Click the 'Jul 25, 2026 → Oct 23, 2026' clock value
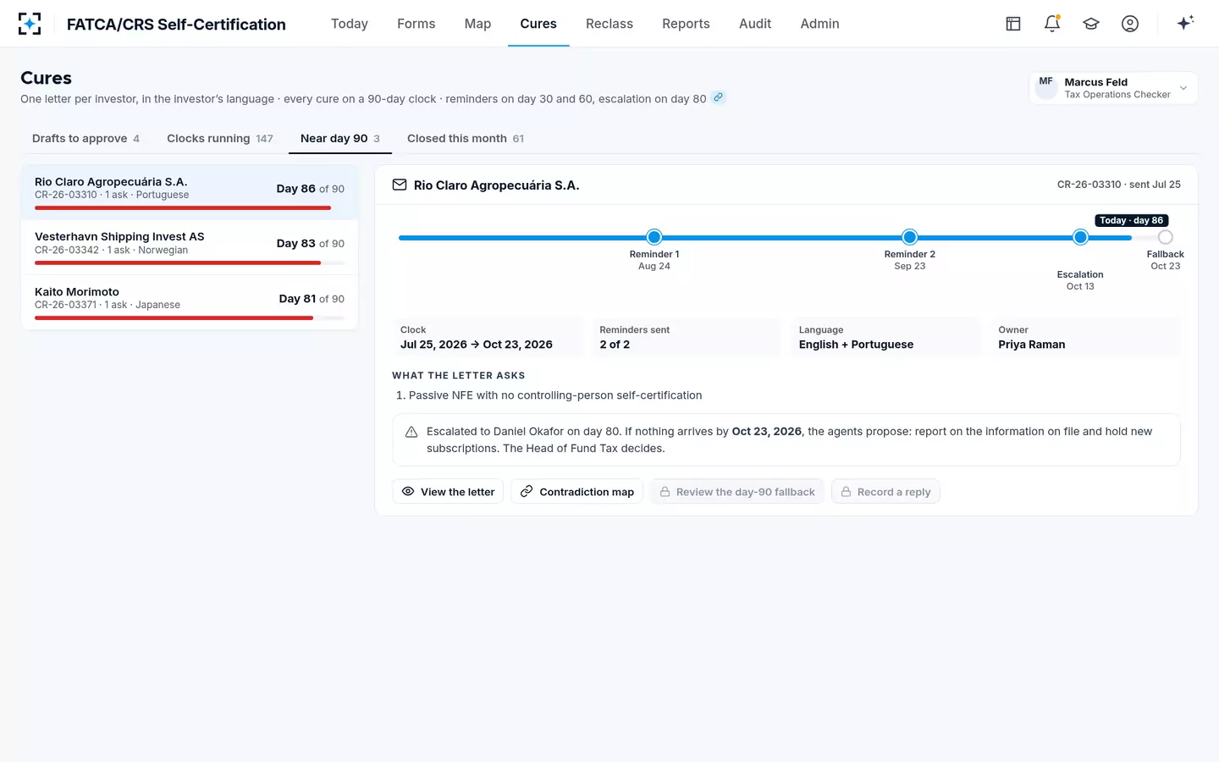Screen dimensions: 1219x762 (477, 345)
